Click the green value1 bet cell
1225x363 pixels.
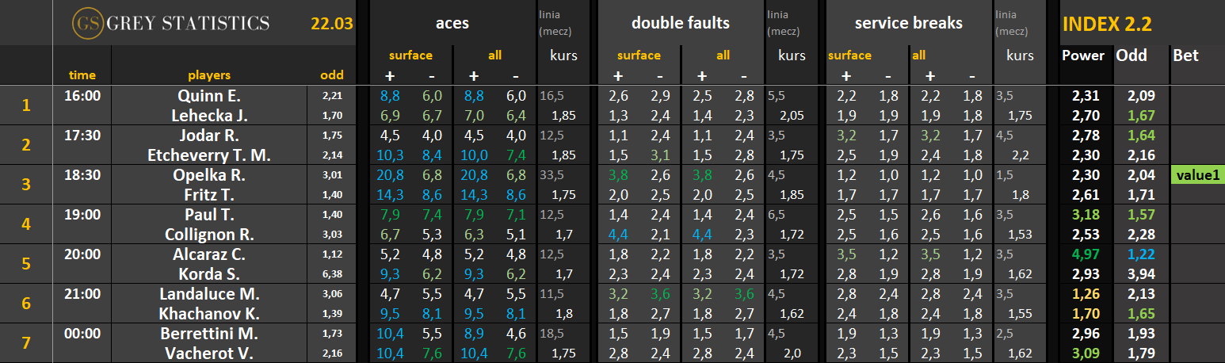1197,175
